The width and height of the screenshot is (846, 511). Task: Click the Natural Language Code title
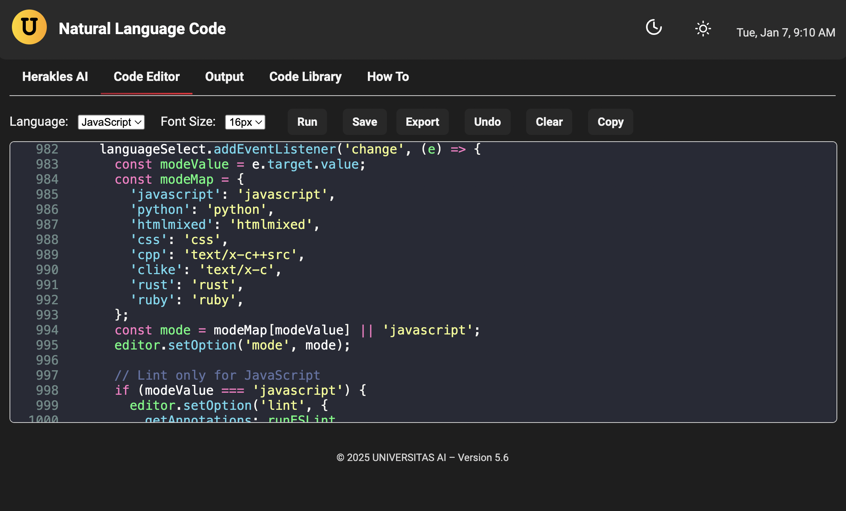[x=142, y=29]
